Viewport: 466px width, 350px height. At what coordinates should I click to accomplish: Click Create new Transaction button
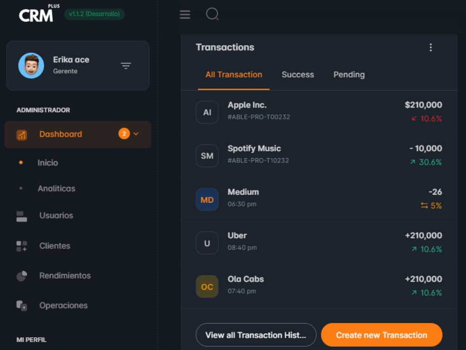click(x=382, y=335)
